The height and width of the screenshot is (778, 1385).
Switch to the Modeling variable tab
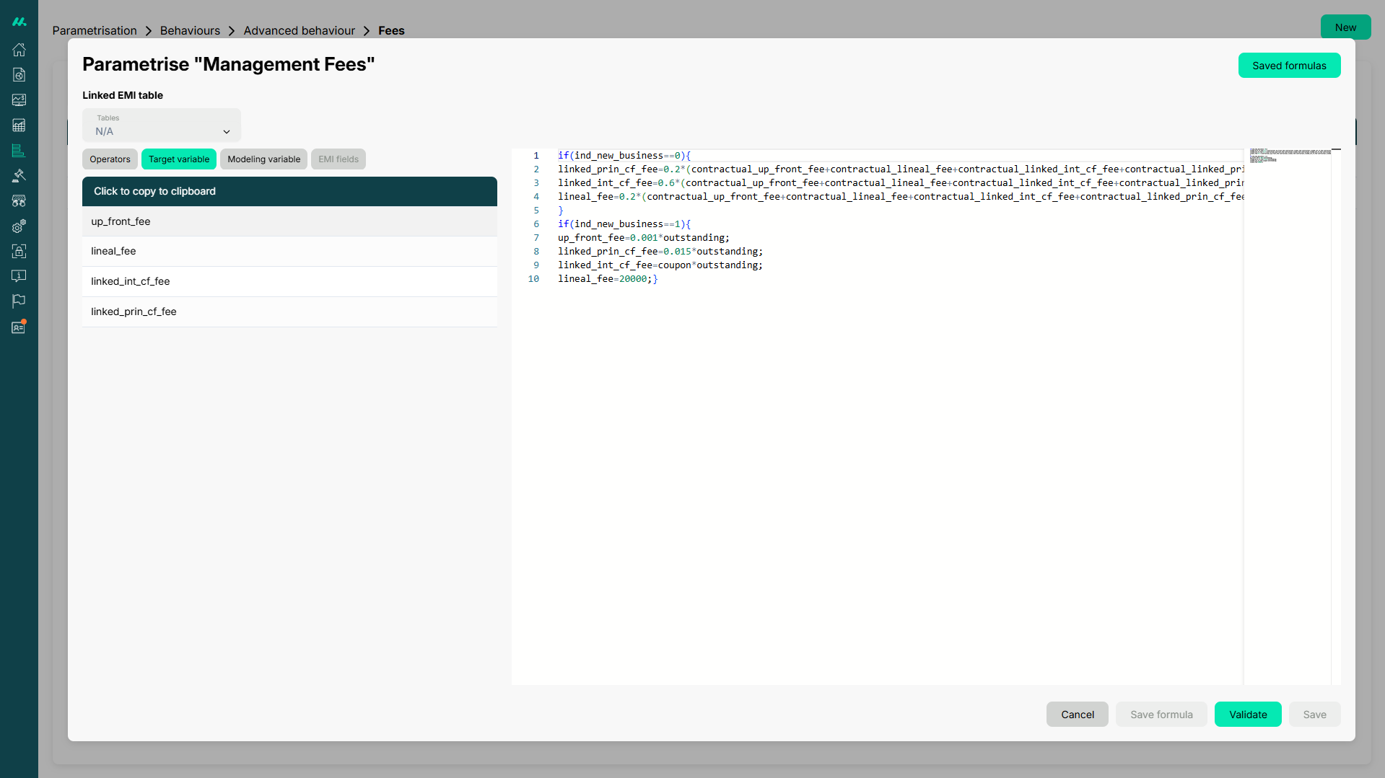pyautogui.click(x=263, y=159)
